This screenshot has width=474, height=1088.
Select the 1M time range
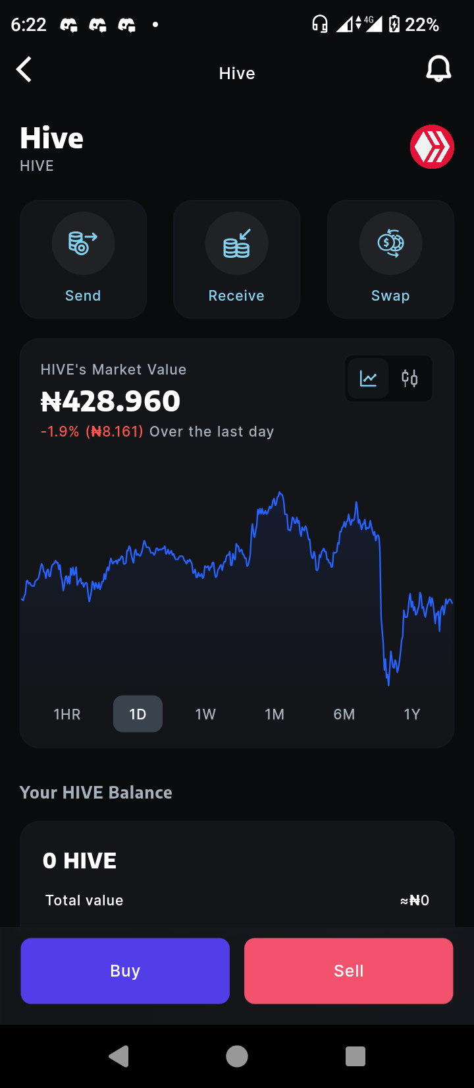(275, 714)
